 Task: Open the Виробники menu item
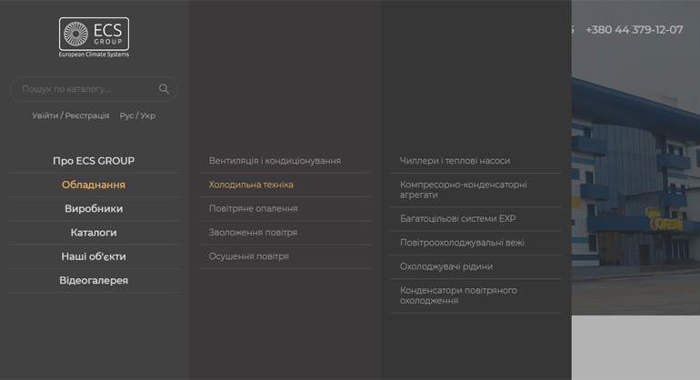(x=94, y=208)
